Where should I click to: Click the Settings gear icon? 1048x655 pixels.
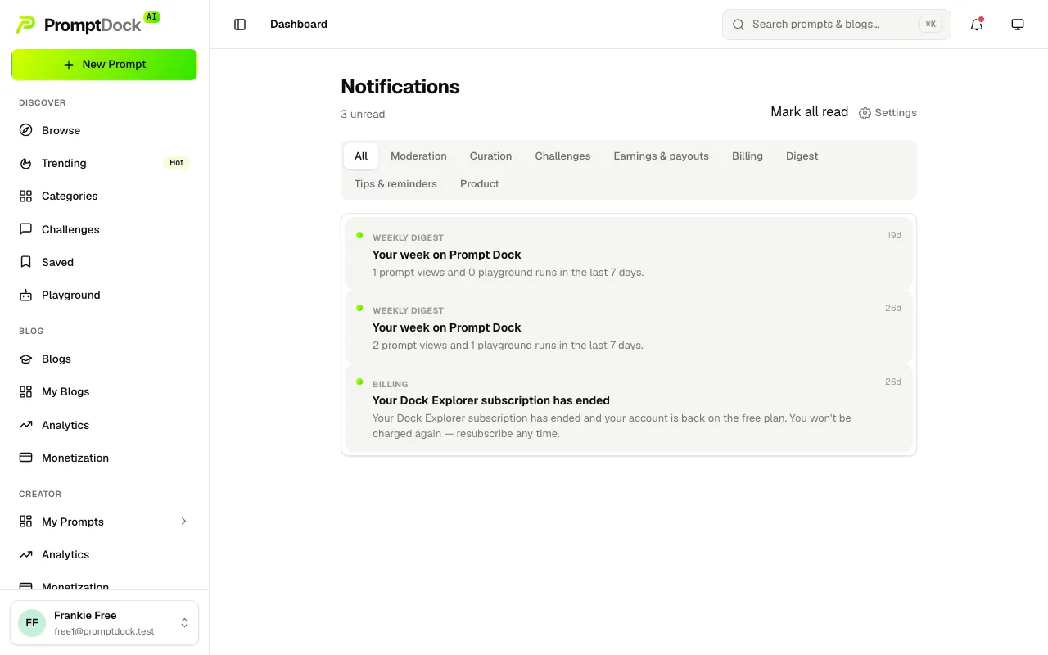tap(865, 113)
